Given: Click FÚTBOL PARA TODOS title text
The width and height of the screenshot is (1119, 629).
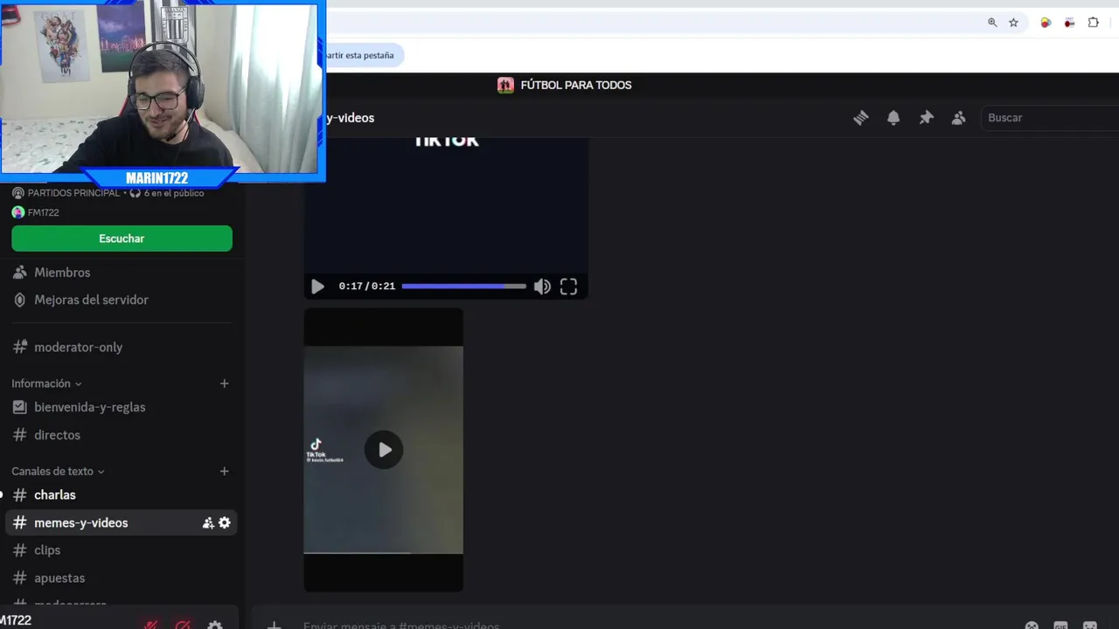Looking at the screenshot, I should pyautogui.click(x=576, y=85).
